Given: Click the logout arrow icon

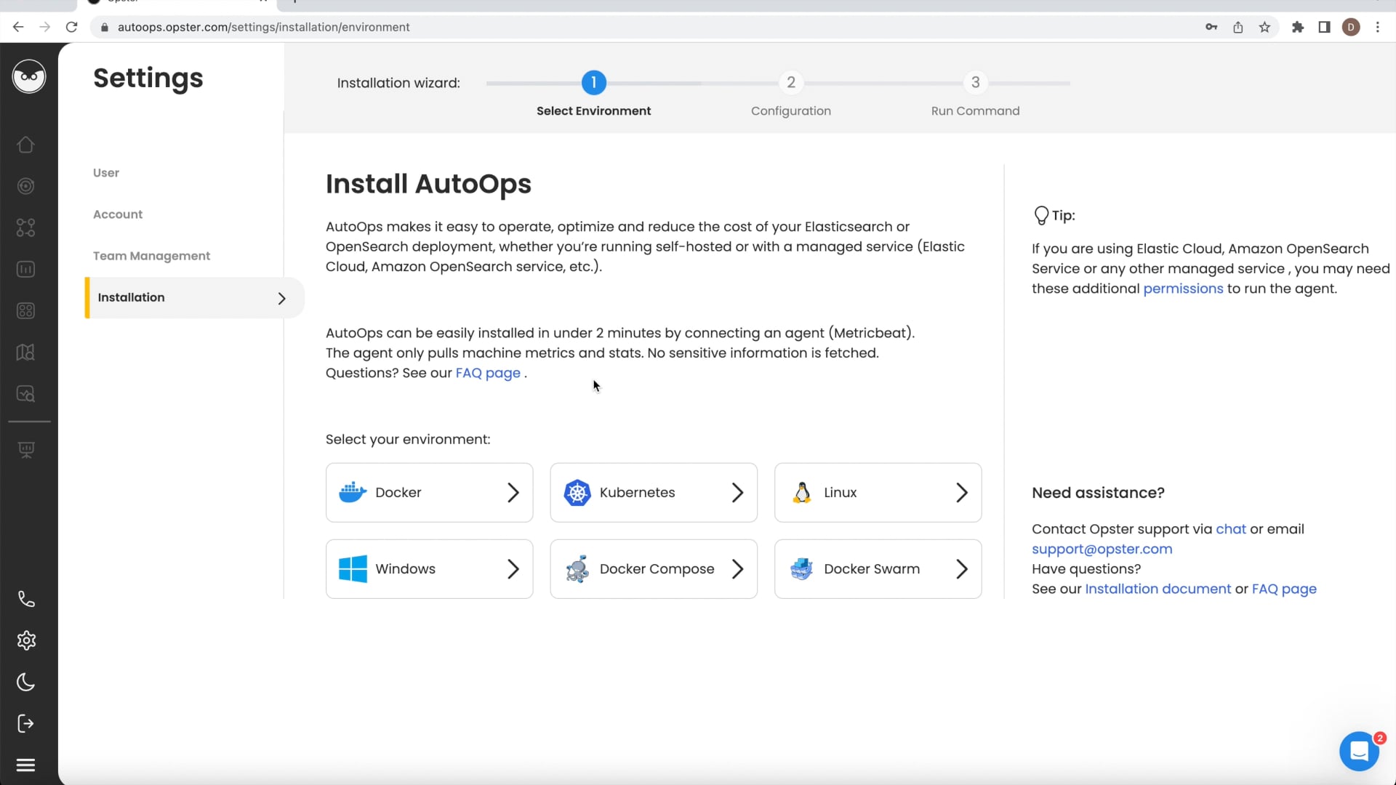Looking at the screenshot, I should (25, 723).
